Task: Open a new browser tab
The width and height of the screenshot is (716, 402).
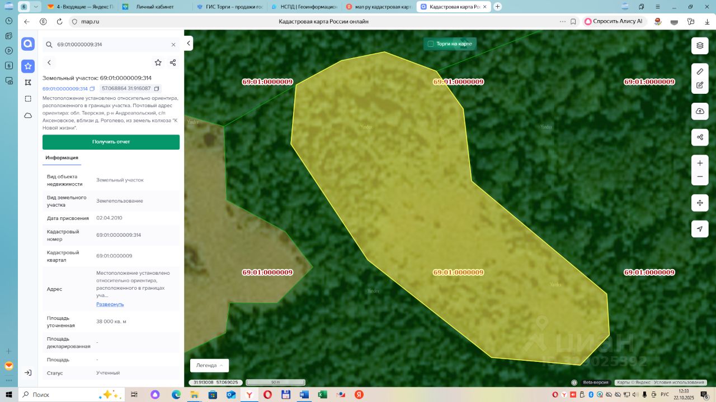Action: [x=497, y=7]
